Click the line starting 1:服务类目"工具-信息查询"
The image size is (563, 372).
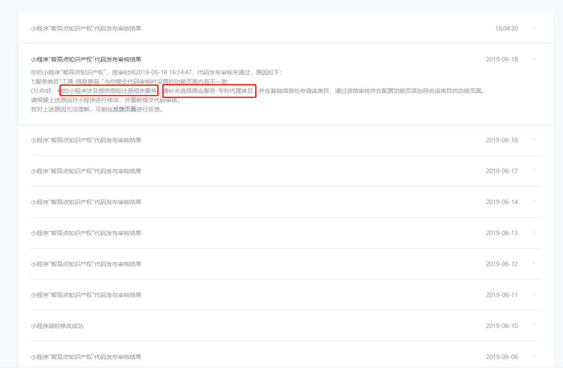pos(130,82)
